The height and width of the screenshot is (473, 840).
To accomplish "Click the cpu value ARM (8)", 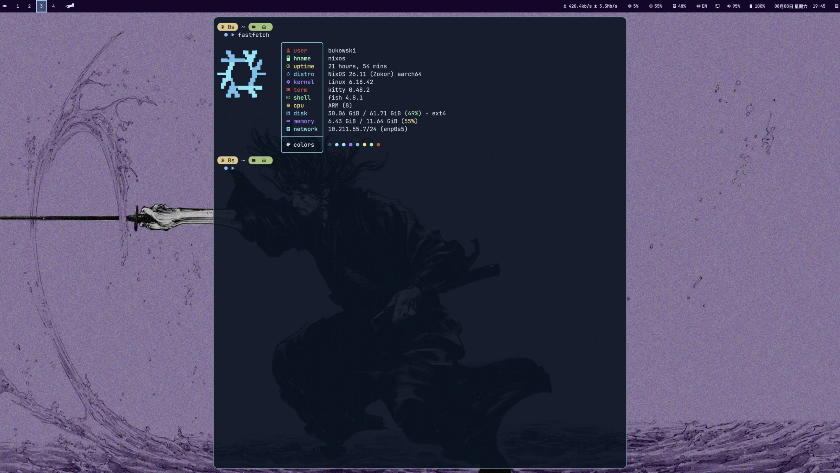I will pyautogui.click(x=340, y=105).
